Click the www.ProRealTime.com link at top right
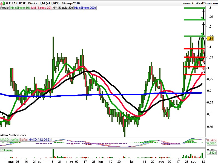 (x=200, y=3)
